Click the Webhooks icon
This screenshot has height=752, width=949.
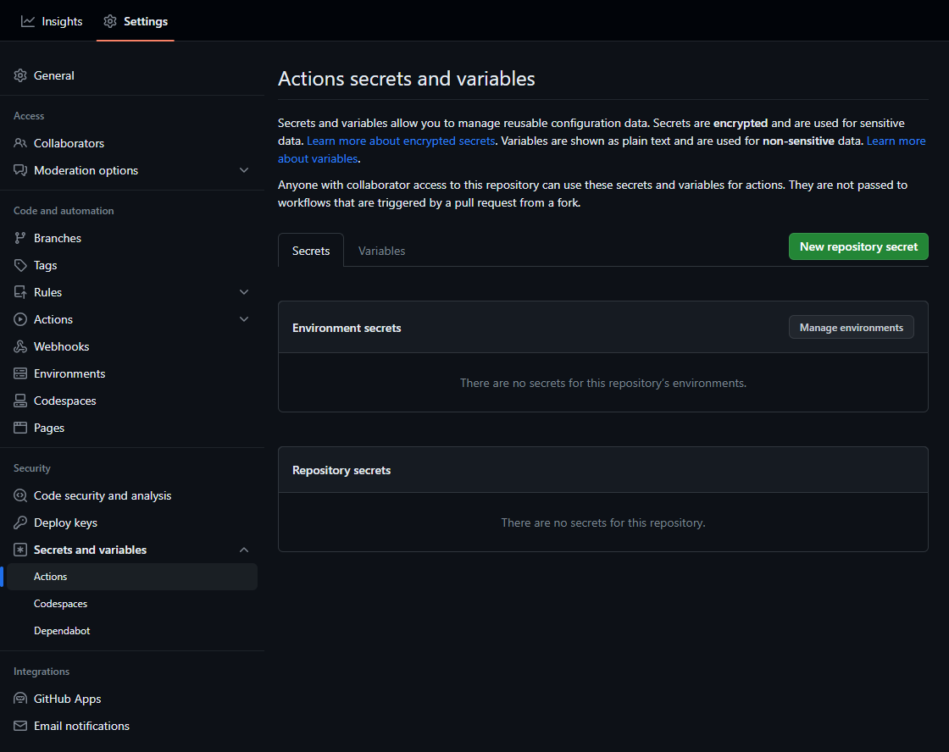coord(20,346)
